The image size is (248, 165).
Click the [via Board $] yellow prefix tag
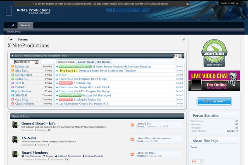click(x=68, y=71)
